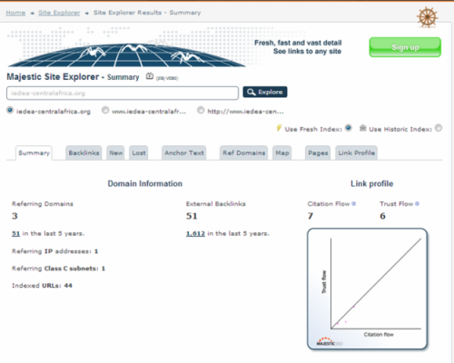Switch to the Summary tab
Viewport: 454px width, 363px height.
(34, 152)
